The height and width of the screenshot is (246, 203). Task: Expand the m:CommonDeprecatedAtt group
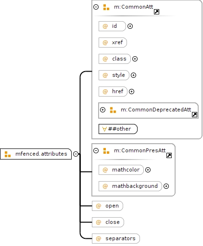(x=102, y=110)
